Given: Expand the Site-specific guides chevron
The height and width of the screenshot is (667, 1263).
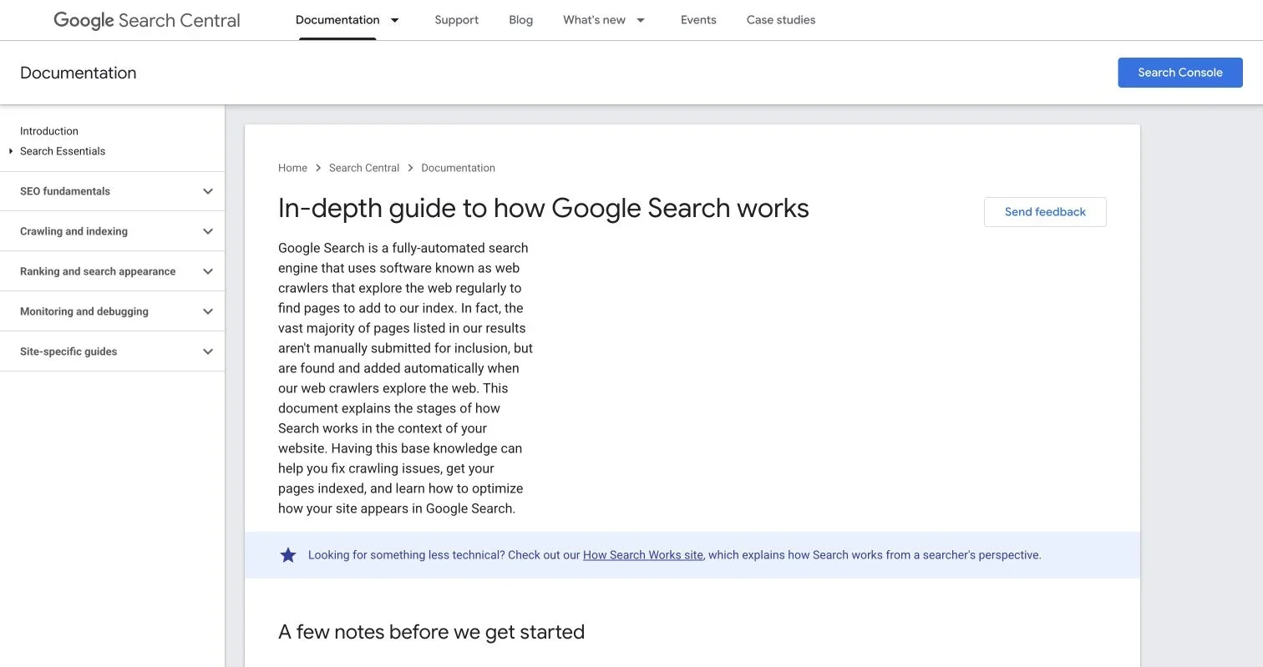Looking at the screenshot, I should 208,351.
